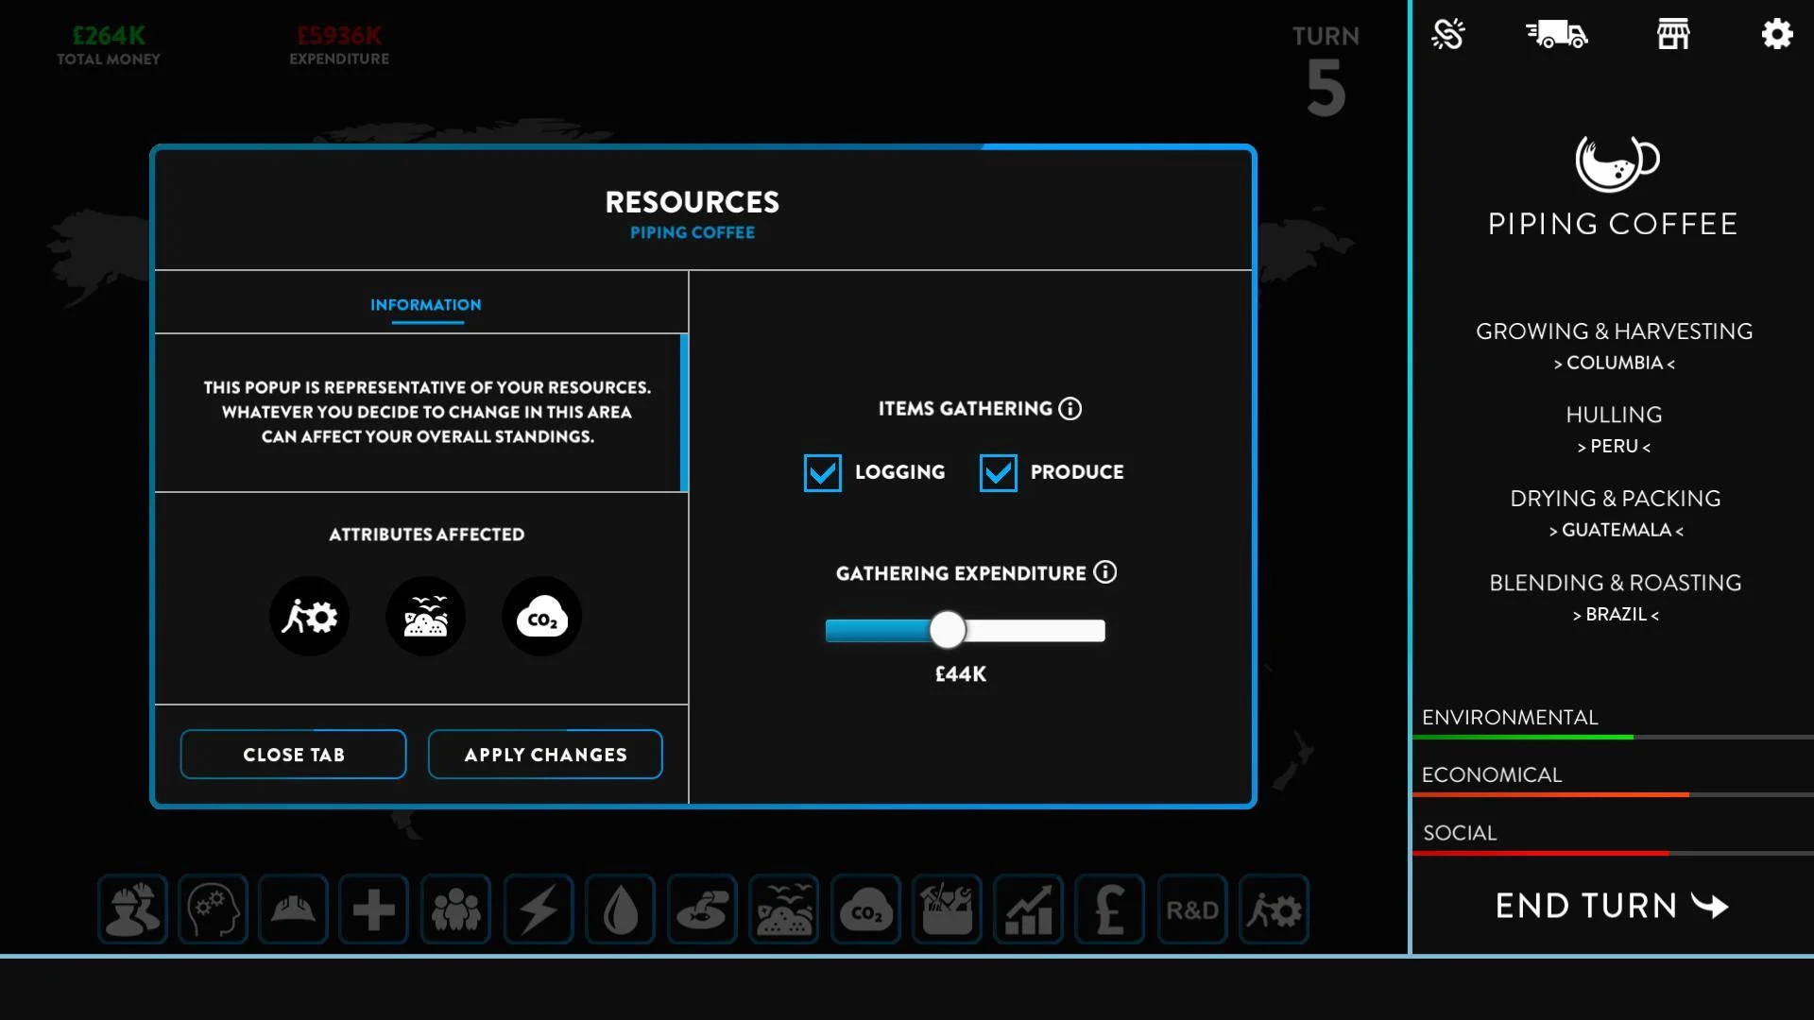The height and width of the screenshot is (1020, 1814).
Task: Switch to the Information tab
Action: 426,305
